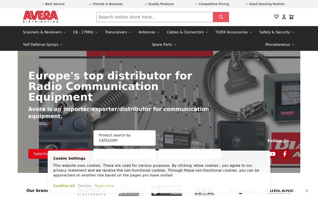Open the wishlist heart icon
Image resolution: width=318 pixels, height=199 pixels.
pos(276,17)
